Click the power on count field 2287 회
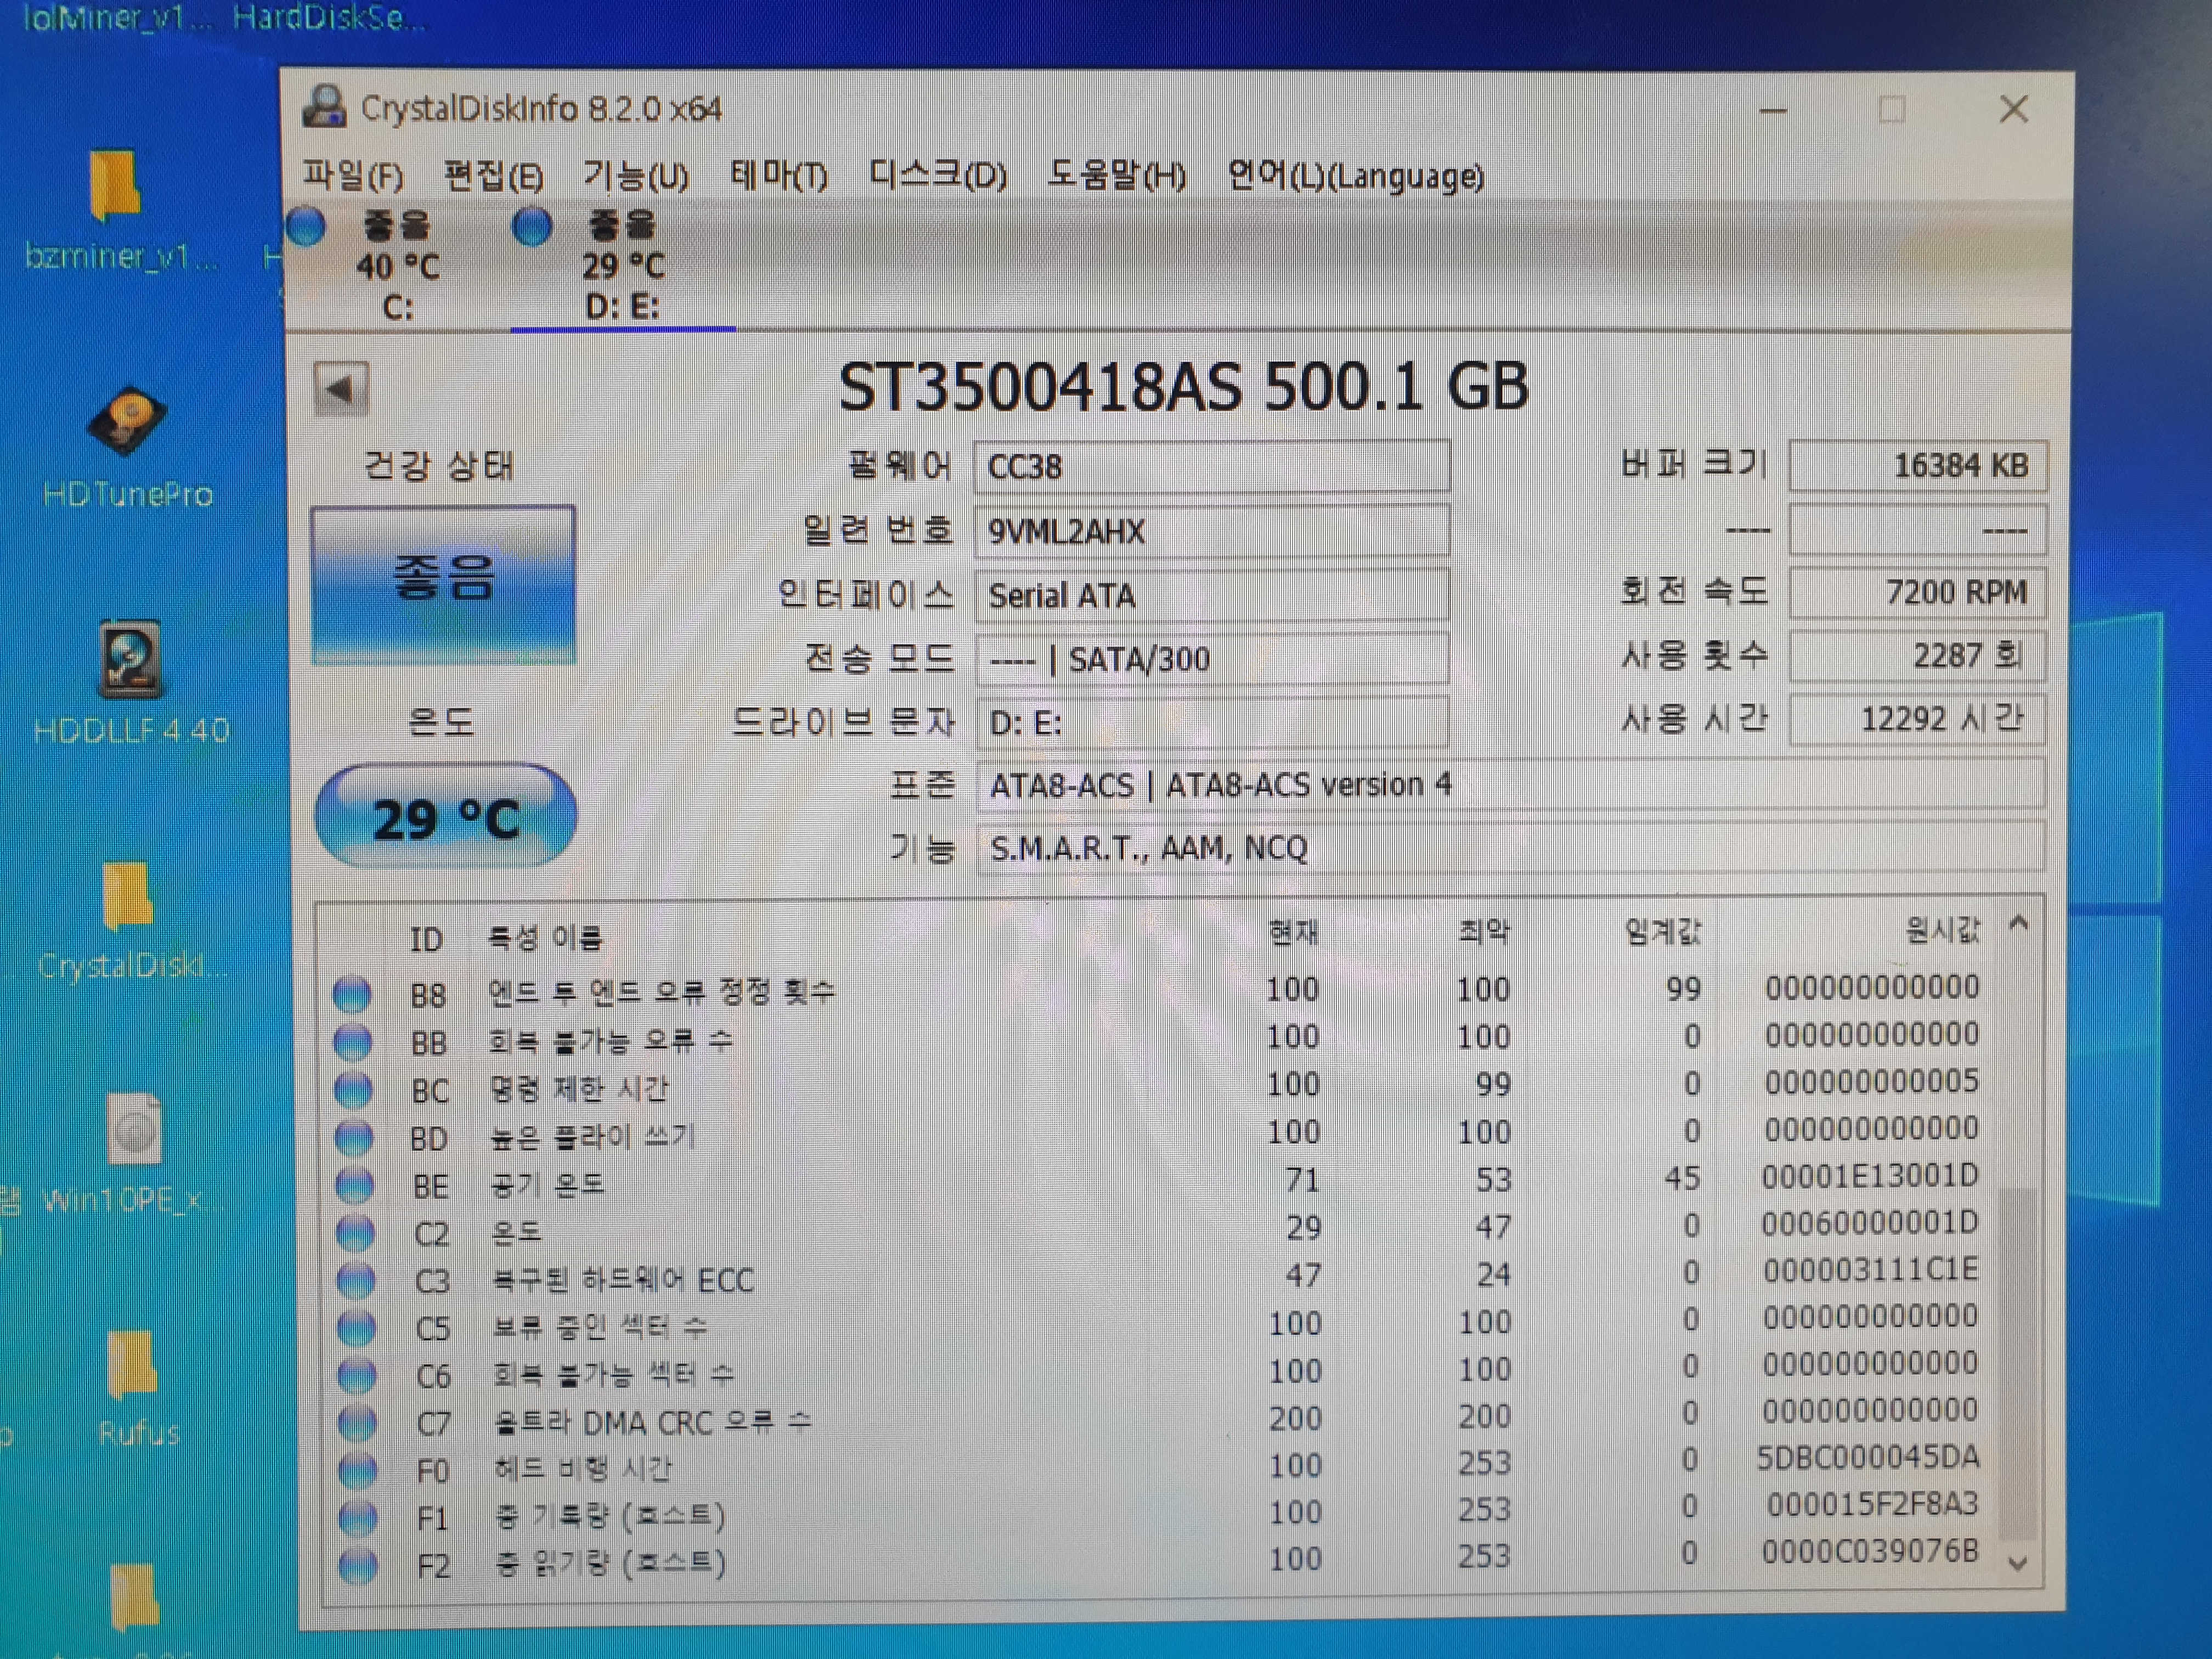 pos(1917,656)
